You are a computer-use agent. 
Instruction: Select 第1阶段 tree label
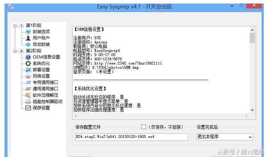[33, 25]
